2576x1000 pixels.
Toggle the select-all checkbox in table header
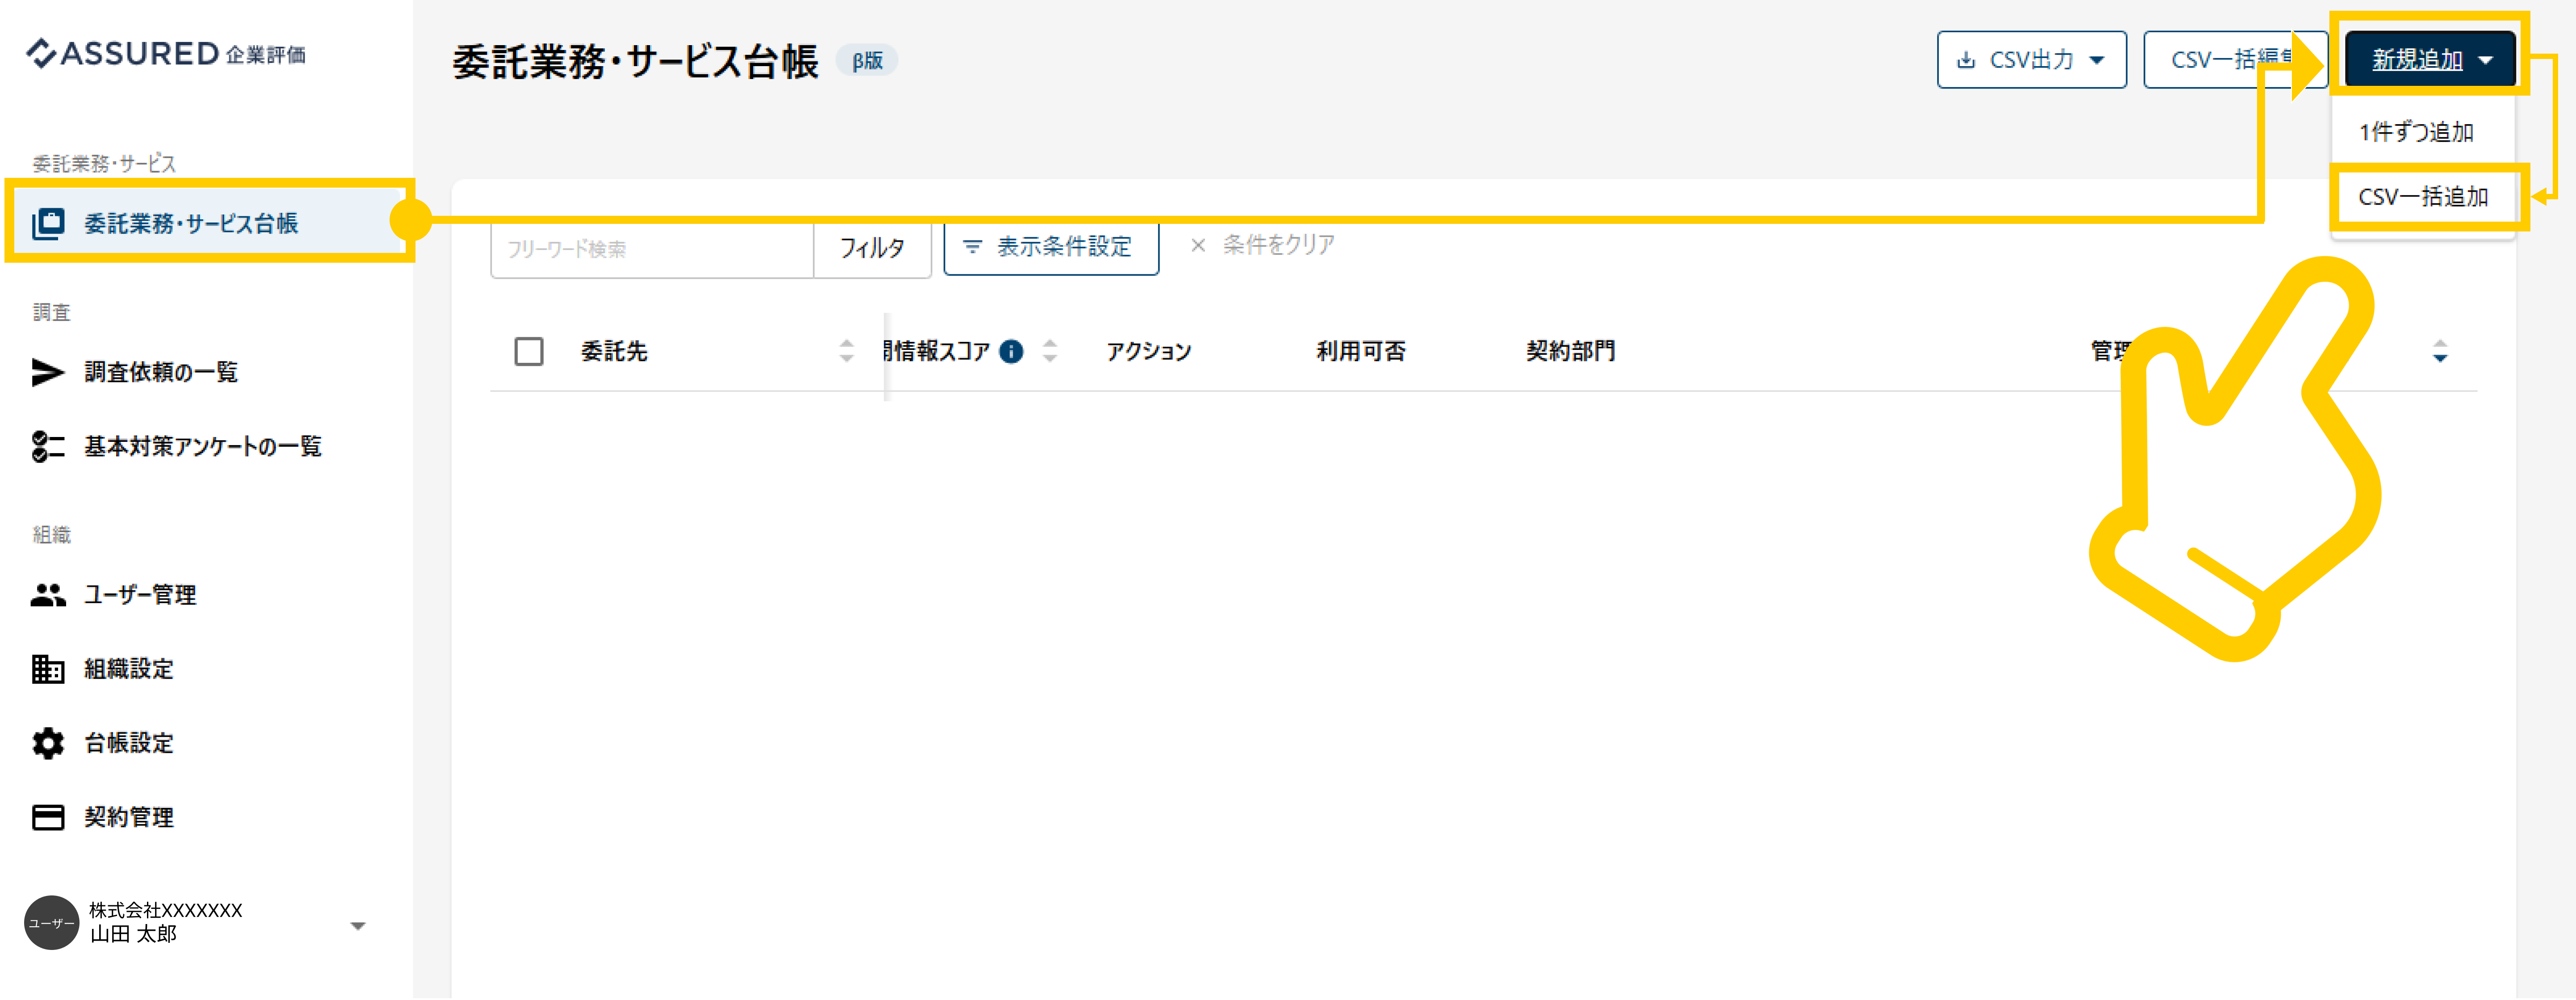(x=529, y=351)
